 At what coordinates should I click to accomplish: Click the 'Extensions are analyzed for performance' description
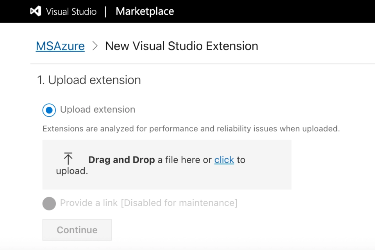[x=191, y=129]
